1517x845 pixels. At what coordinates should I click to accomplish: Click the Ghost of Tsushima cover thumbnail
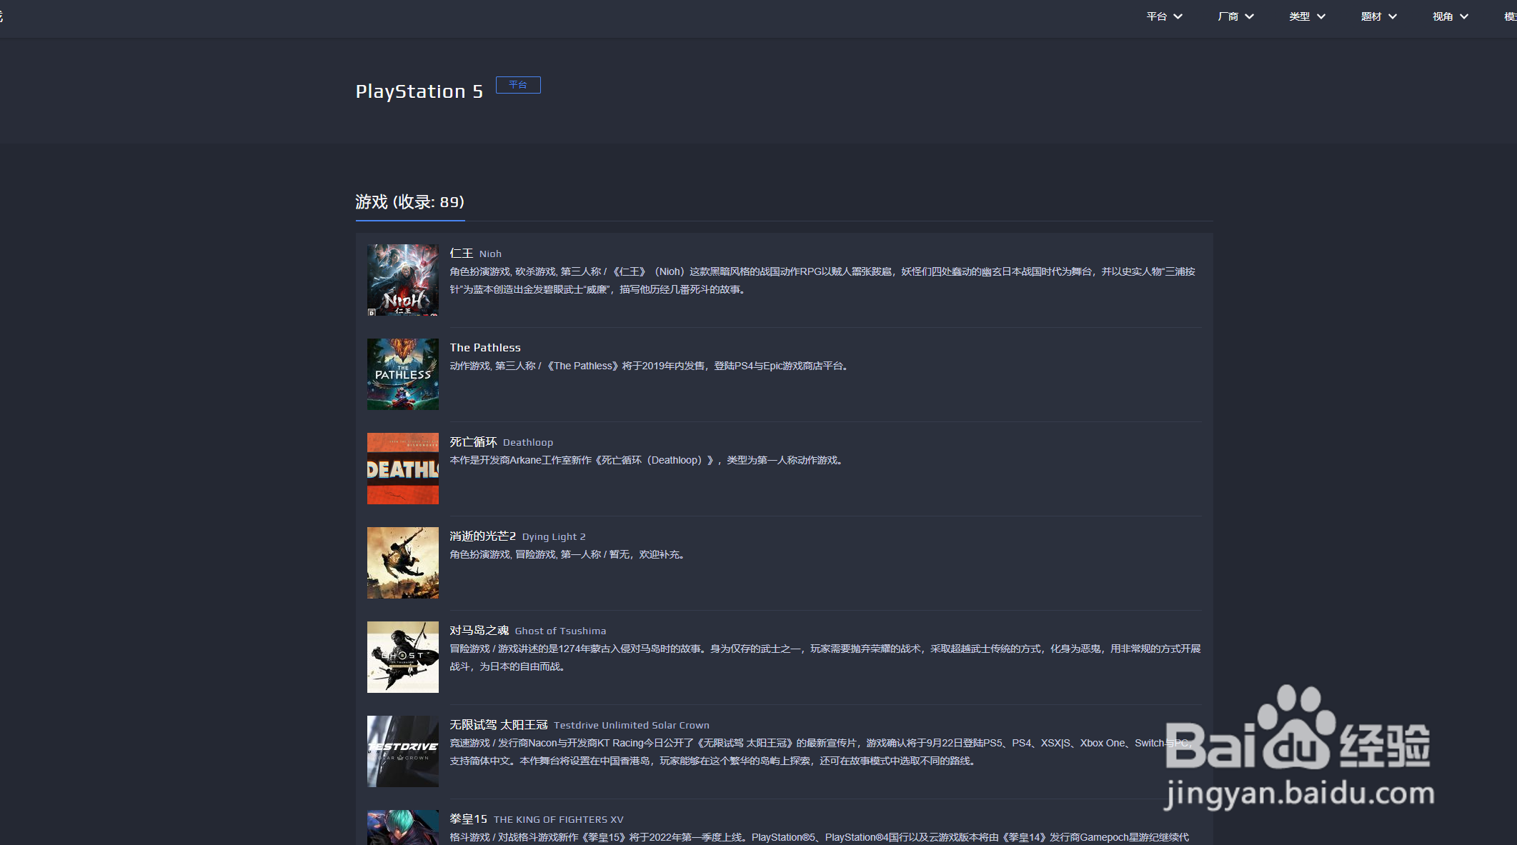click(402, 656)
